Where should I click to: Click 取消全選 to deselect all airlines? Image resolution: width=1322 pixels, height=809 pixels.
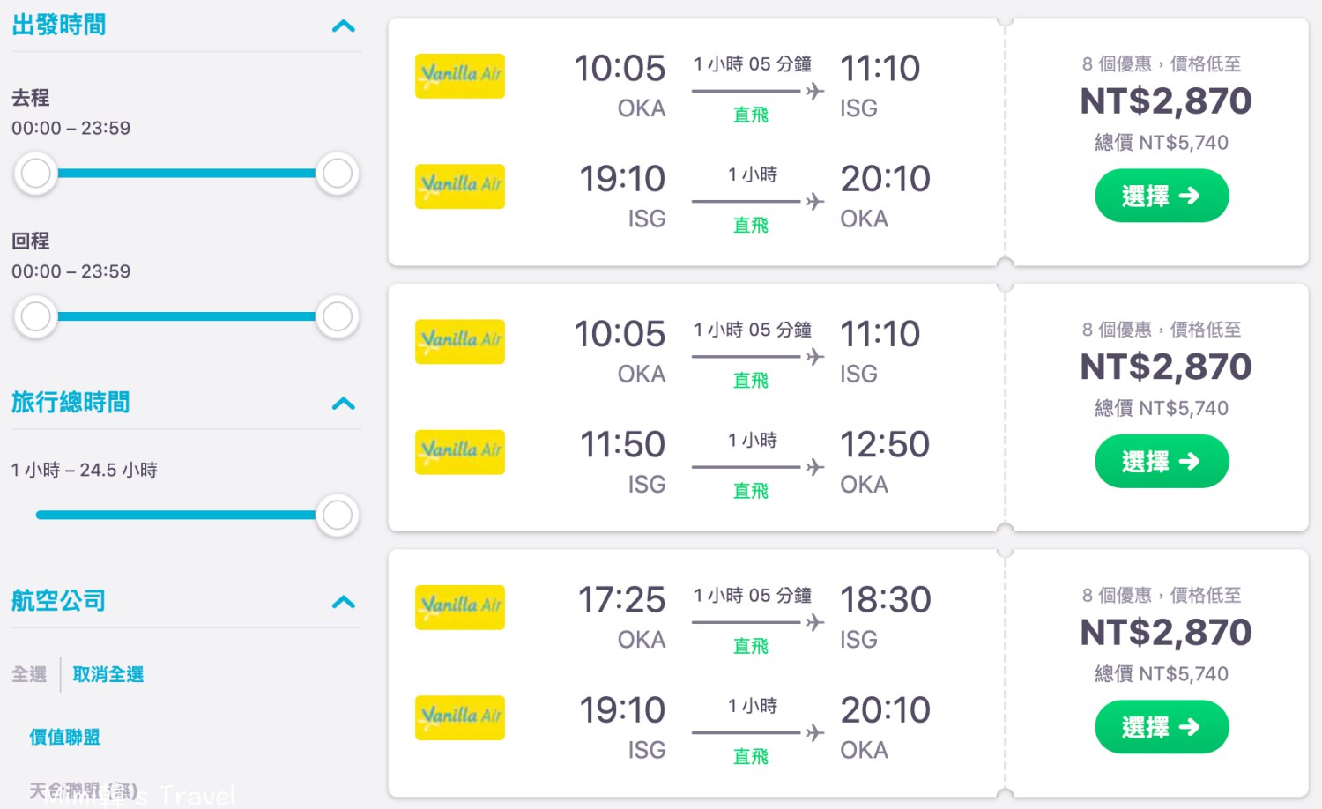[x=108, y=674]
